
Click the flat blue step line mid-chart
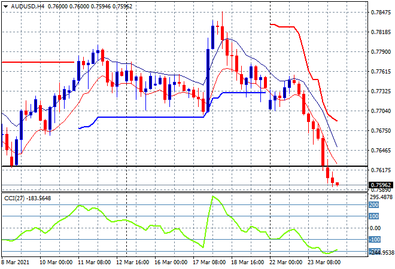(150, 117)
